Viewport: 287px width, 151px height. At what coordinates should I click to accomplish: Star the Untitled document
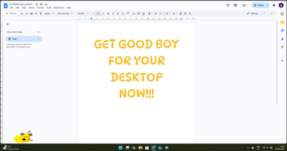(37, 4)
